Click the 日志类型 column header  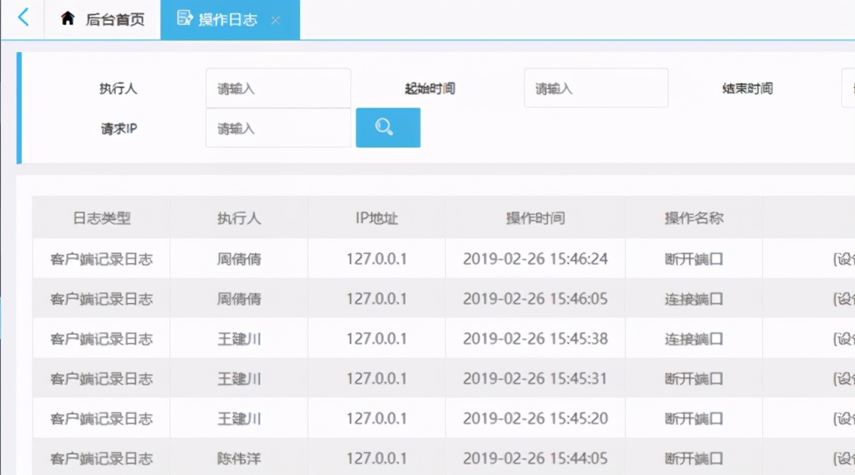coord(100,218)
